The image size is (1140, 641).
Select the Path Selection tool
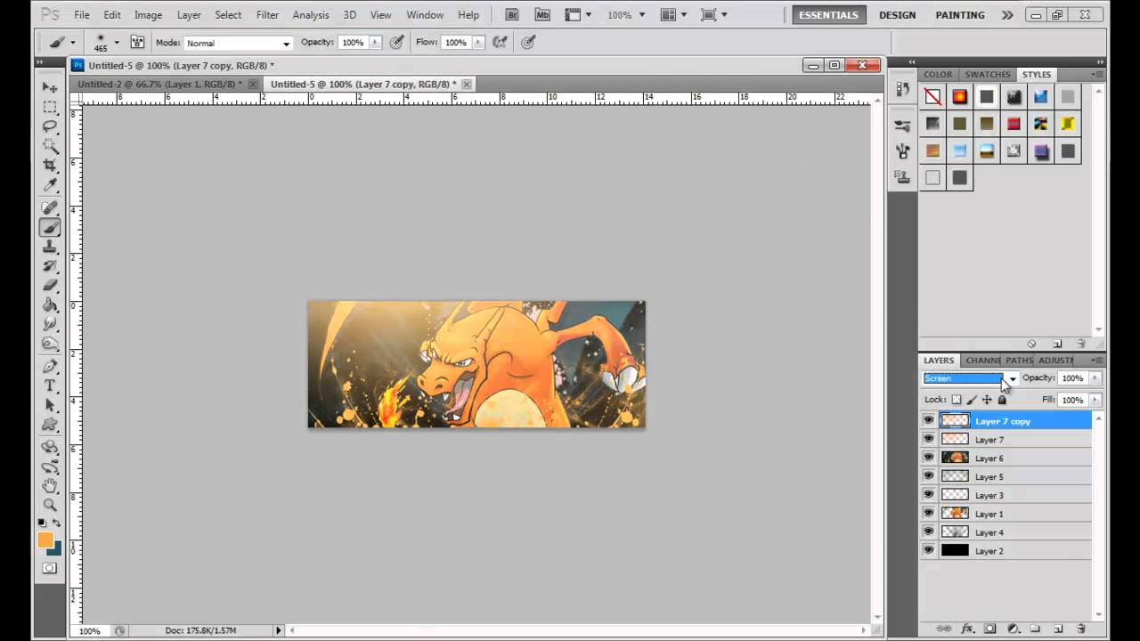50,405
